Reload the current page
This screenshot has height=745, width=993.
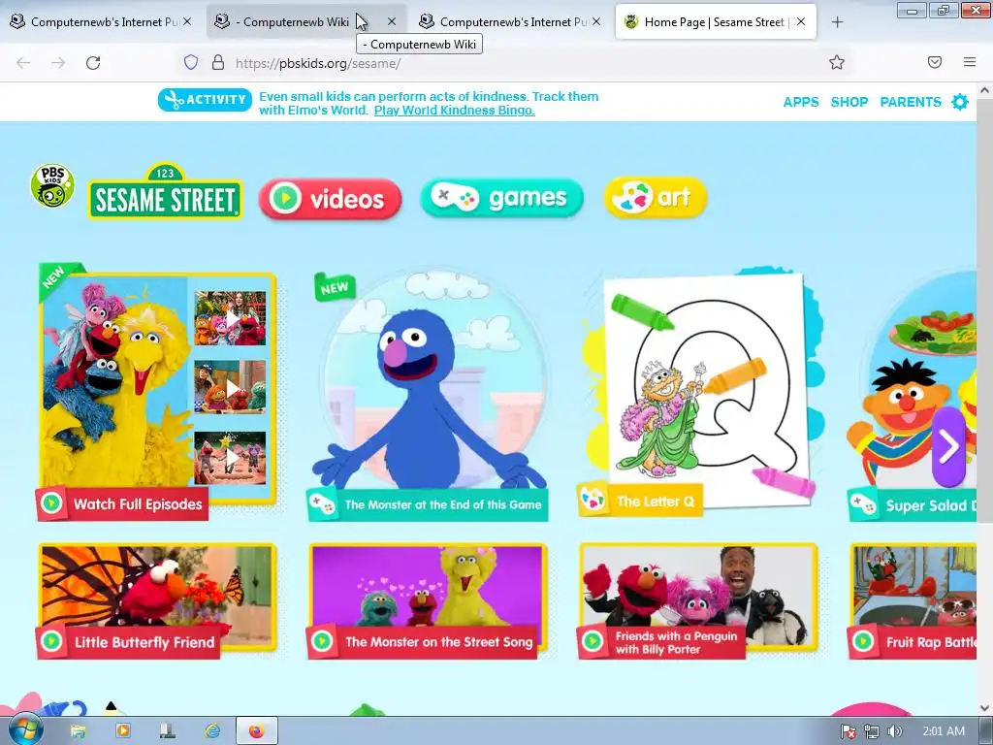pos(93,63)
